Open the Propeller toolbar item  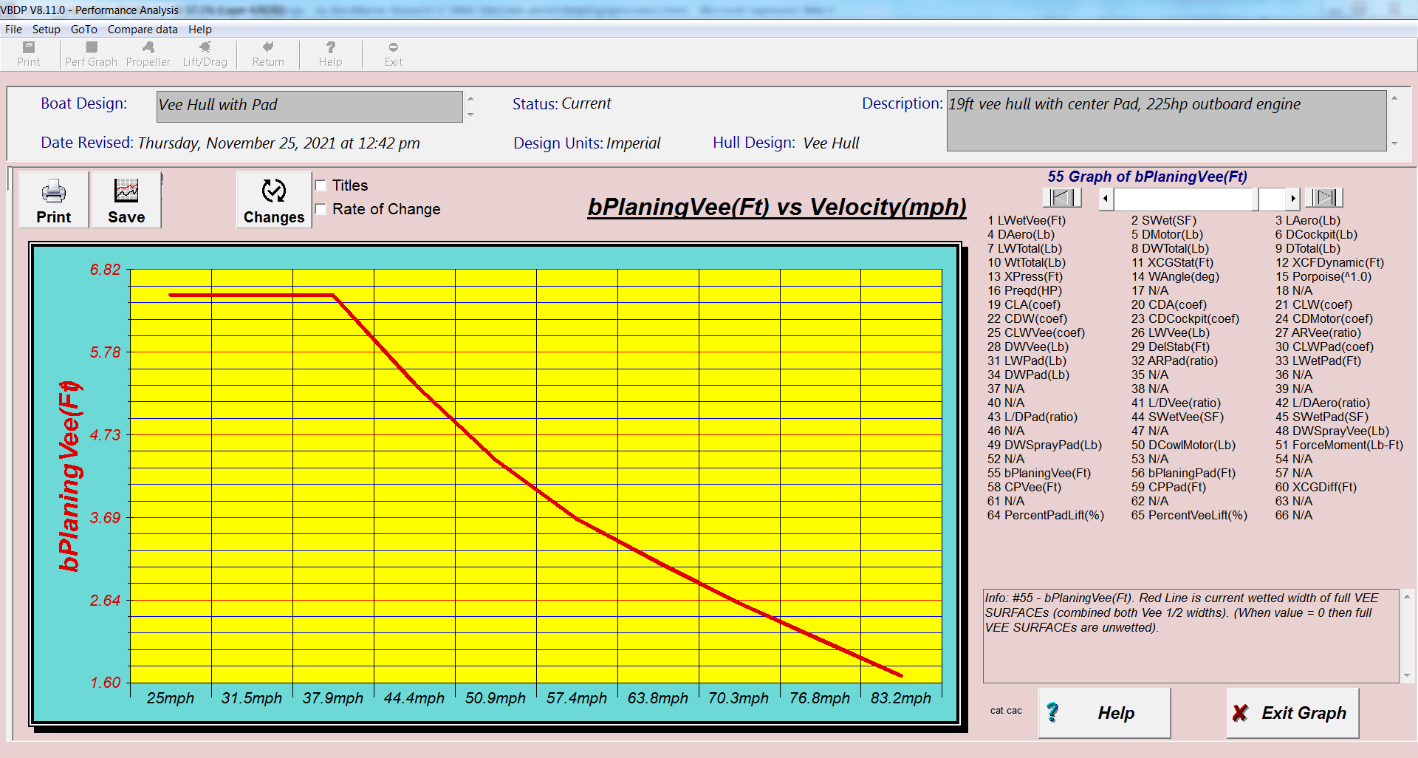pyautogui.click(x=148, y=55)
